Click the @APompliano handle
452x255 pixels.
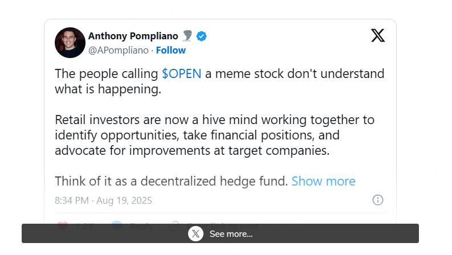coord(118,50)
